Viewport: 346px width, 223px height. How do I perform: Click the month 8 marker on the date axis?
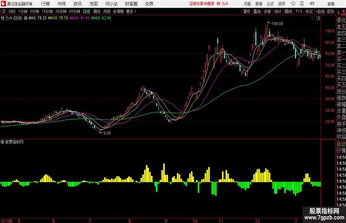130,221
